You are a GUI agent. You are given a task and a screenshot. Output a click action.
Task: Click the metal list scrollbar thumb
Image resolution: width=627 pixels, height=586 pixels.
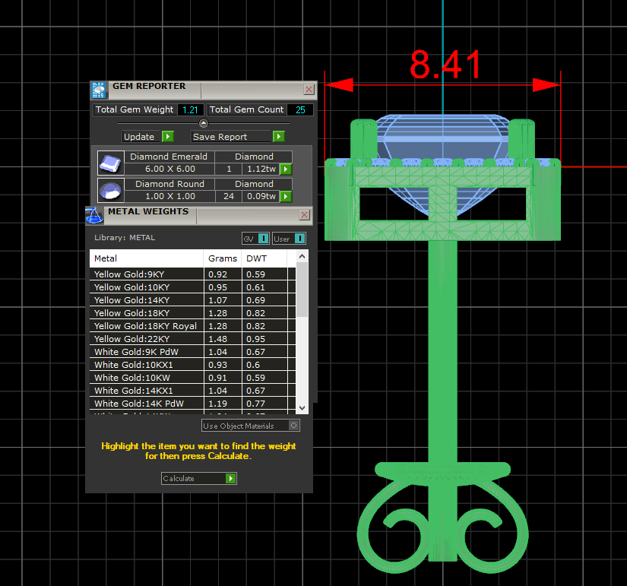(x=302, y=291)
